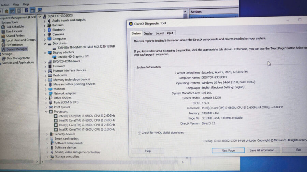This screenshot has height=172, width=307.
Task: Switch to the Sound tab in DxDiag
Action: click(159, 33)
